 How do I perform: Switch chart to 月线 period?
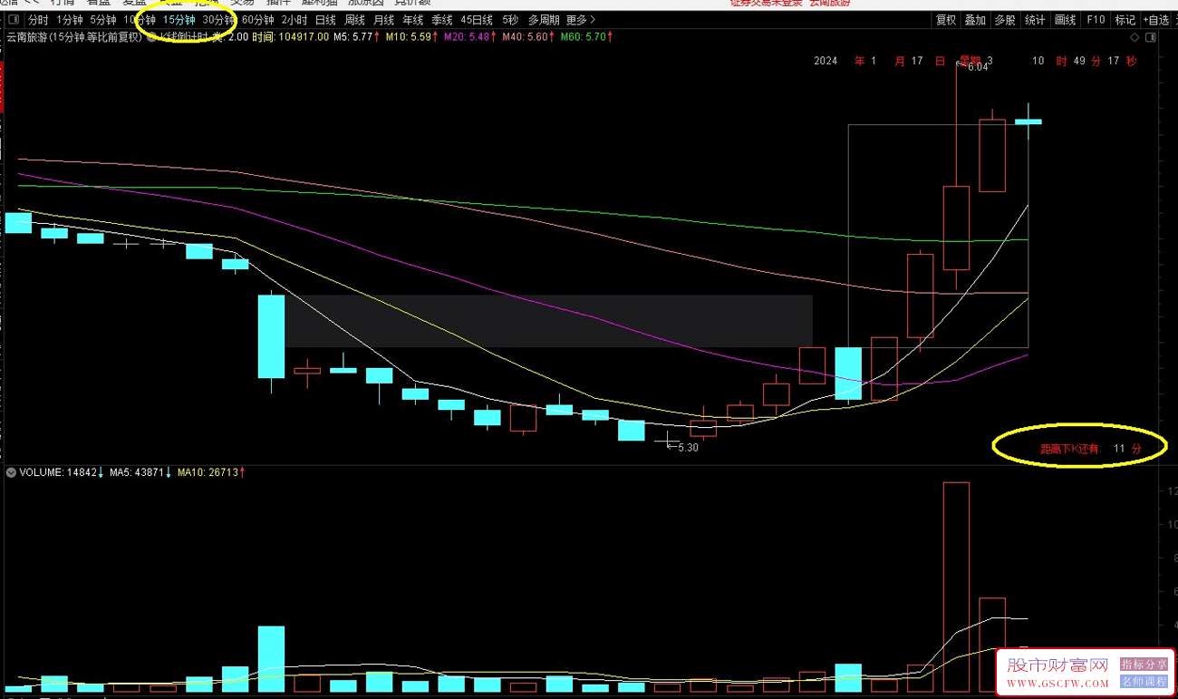[384, 20]
